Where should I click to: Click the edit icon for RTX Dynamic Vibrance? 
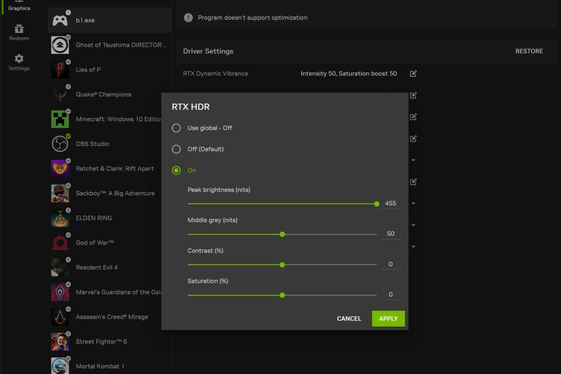[x=413, y=73]
